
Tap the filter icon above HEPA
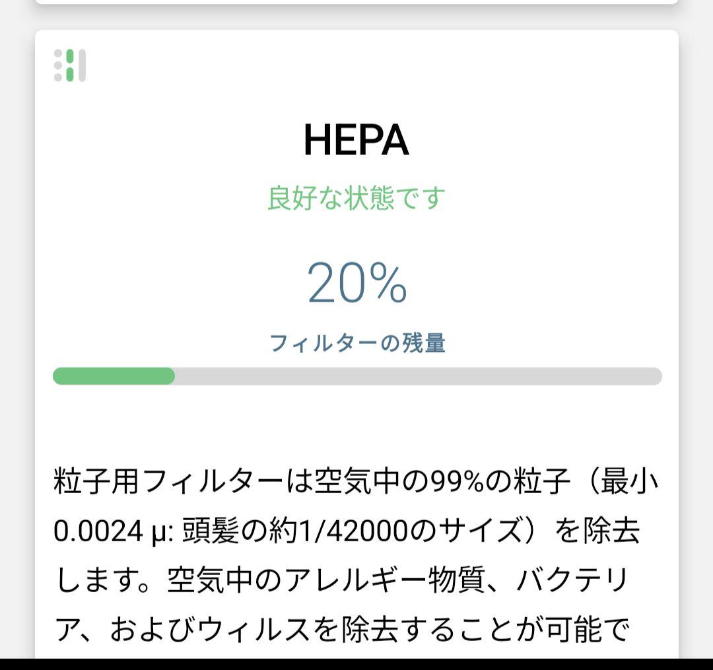pos(69,65)
